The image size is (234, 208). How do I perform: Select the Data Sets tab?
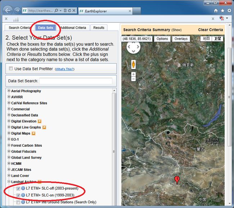pos(45,28)
